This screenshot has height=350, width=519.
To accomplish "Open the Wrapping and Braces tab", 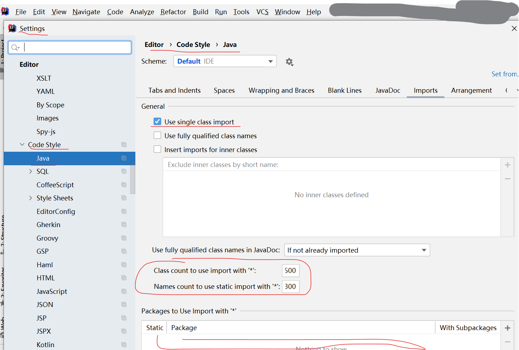I will point(281,90).
